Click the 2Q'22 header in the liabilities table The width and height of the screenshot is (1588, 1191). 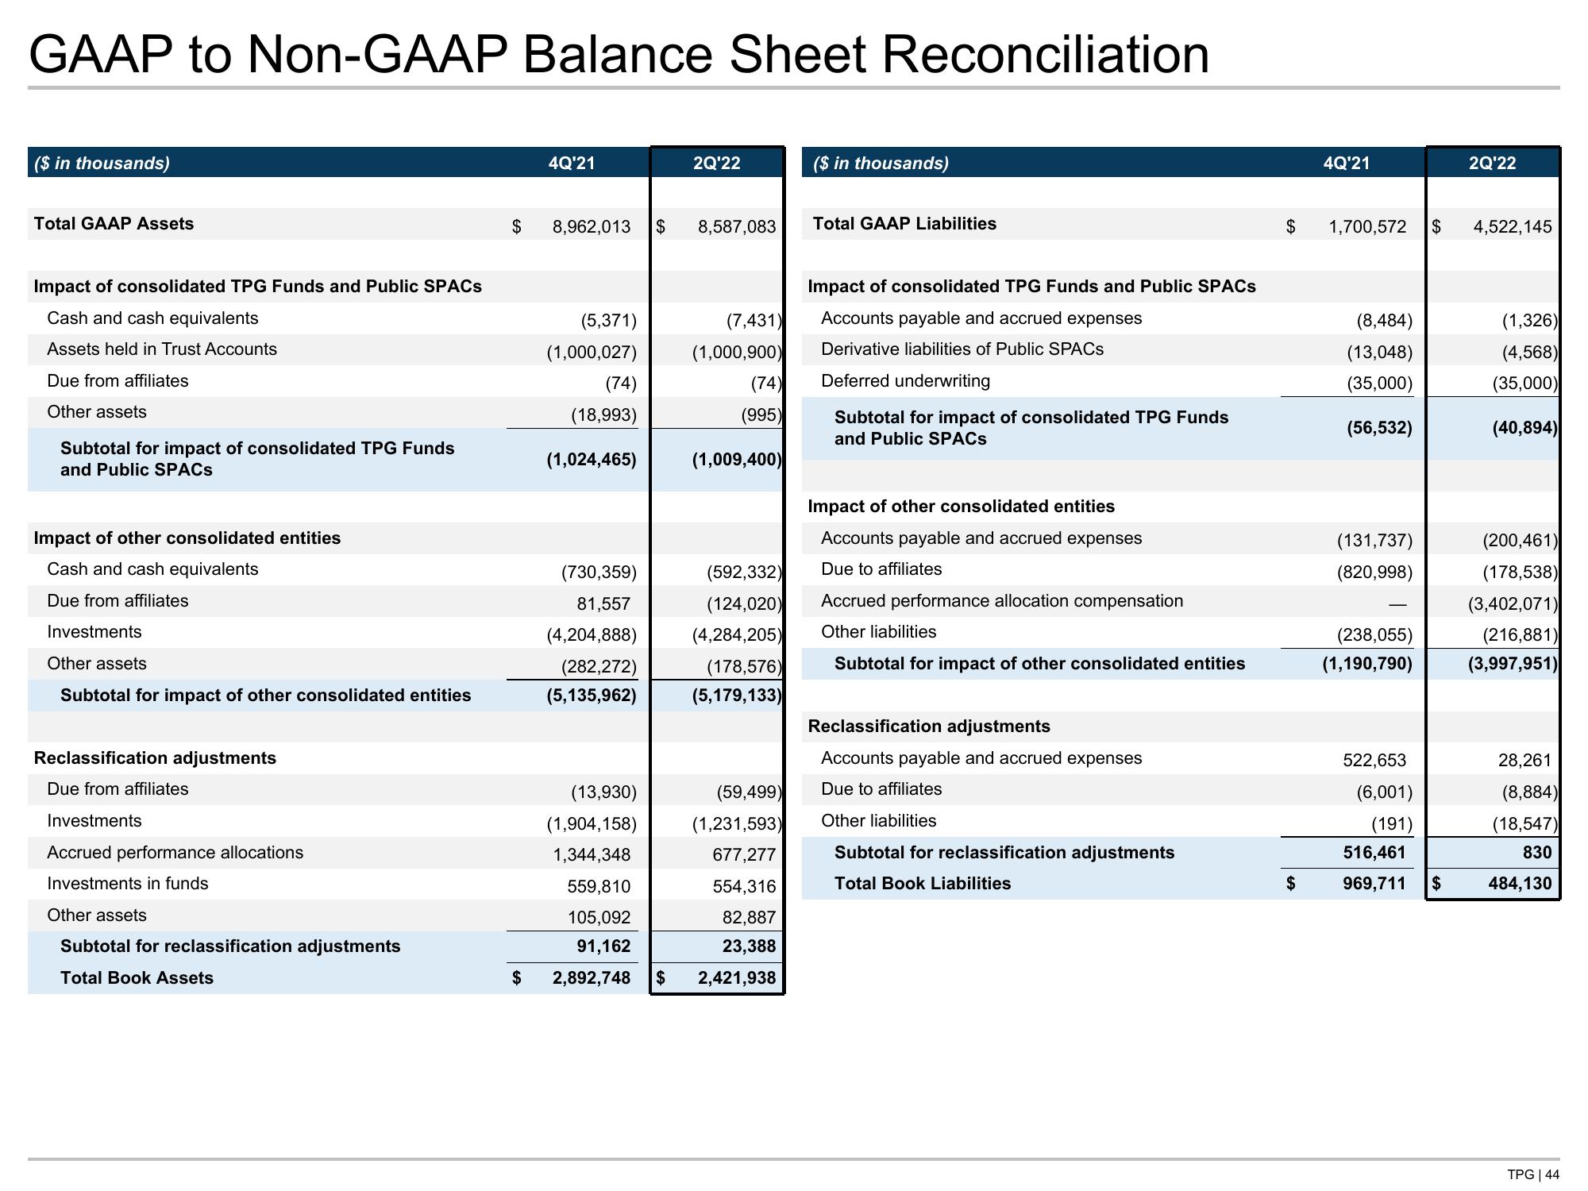(x=1492, y=164)
